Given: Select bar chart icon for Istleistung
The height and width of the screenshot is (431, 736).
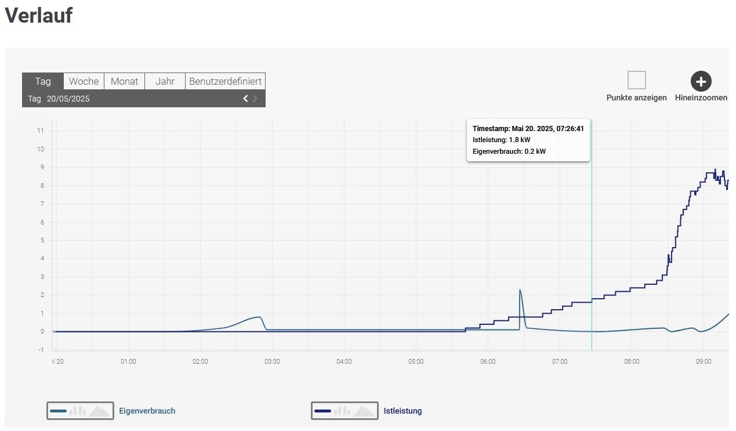Looking at the screenshot, I should tap(342, 411).
